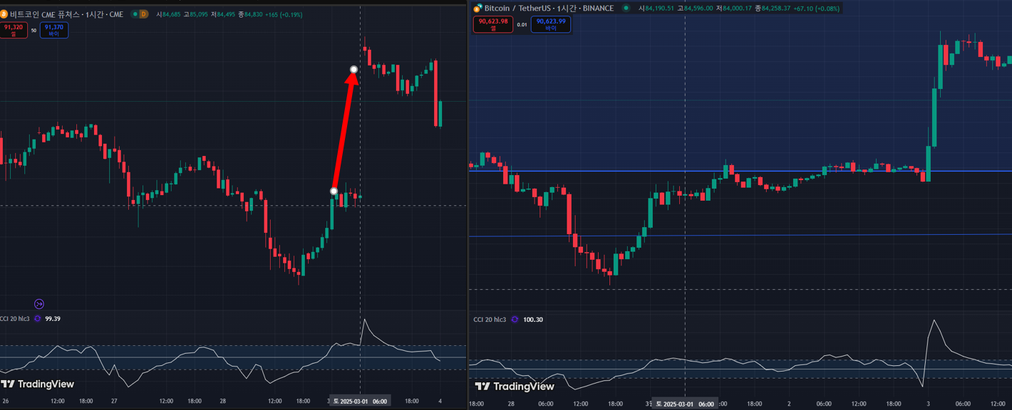The image size is (1012, 410).
Task: Click the 28 date label on Binance time axis
Action: [511, 404]
